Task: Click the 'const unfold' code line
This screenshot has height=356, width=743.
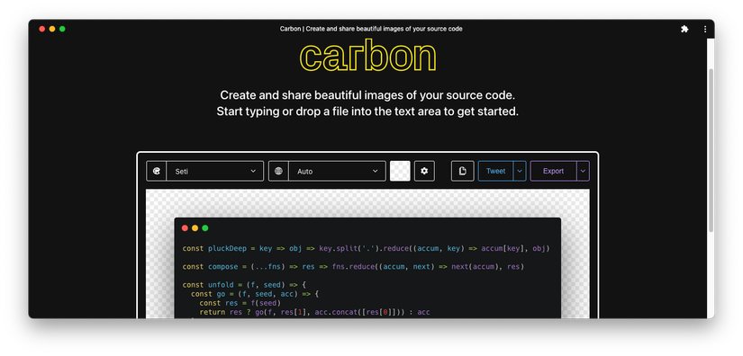Action: pyautogui.click(x=244, y=285)
